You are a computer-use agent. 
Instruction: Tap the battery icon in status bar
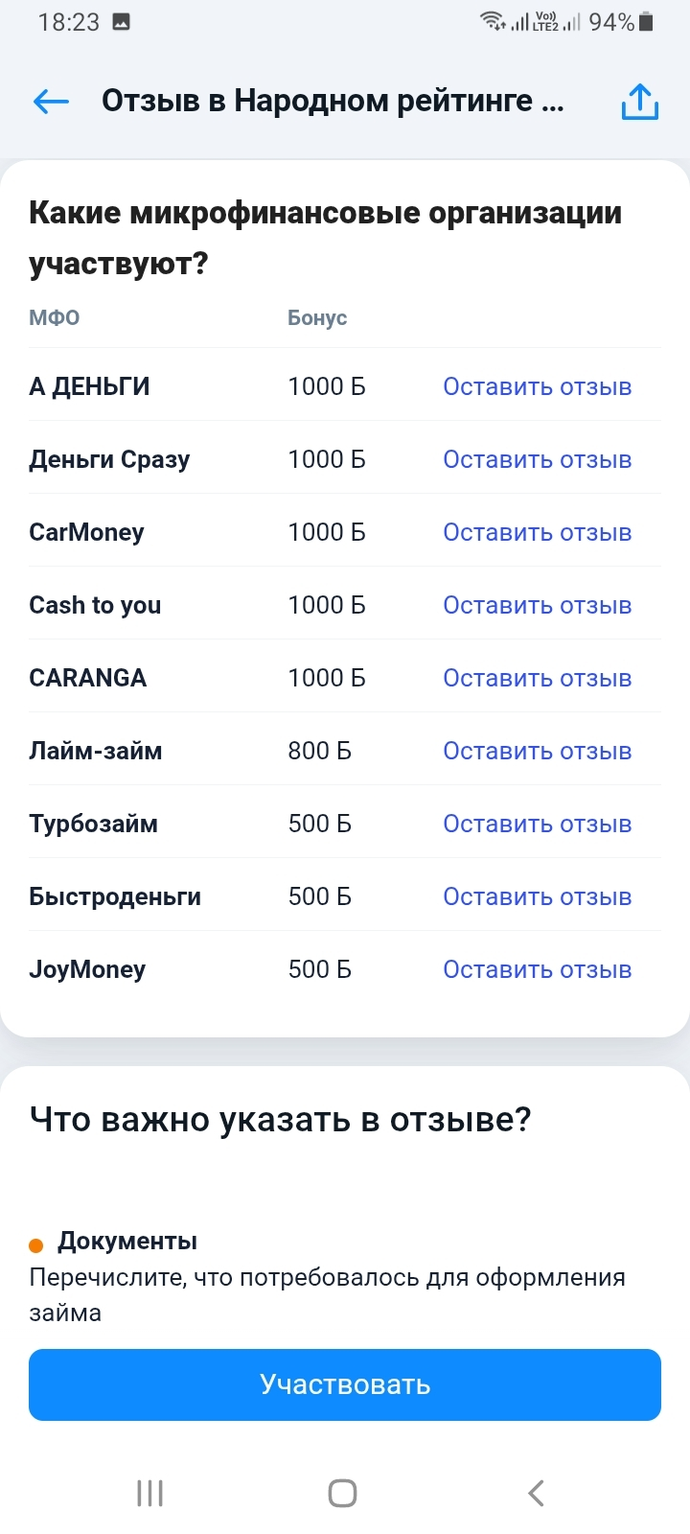[646, 22]
